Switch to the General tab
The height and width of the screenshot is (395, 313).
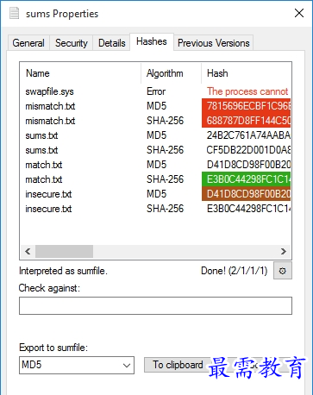click(x=28, y=43)
